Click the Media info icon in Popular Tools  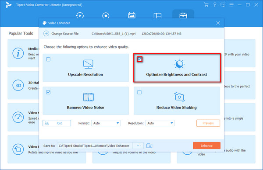point(18,53)
